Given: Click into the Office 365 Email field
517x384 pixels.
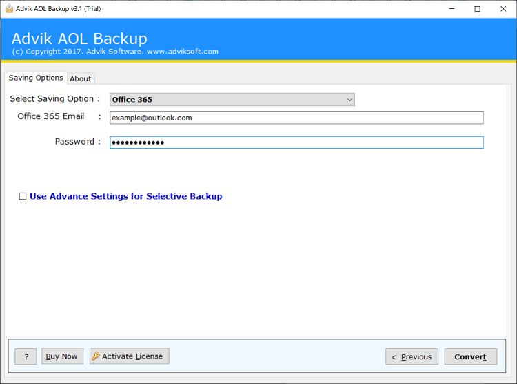Looking at the screenshot, I should (296, 118).
